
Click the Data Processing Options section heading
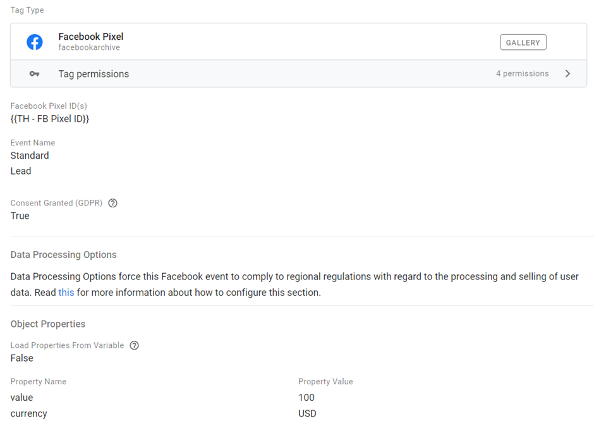[x=63, y=255]
